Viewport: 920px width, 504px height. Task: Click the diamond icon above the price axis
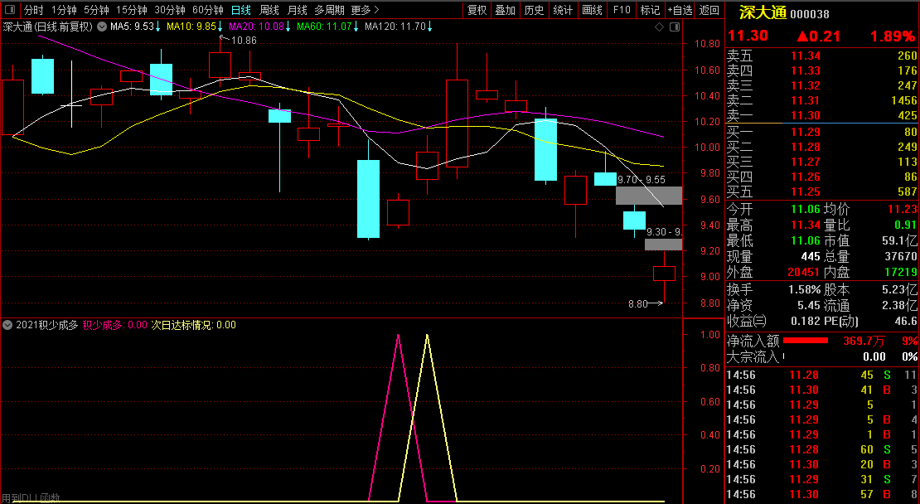pos(660,27)
